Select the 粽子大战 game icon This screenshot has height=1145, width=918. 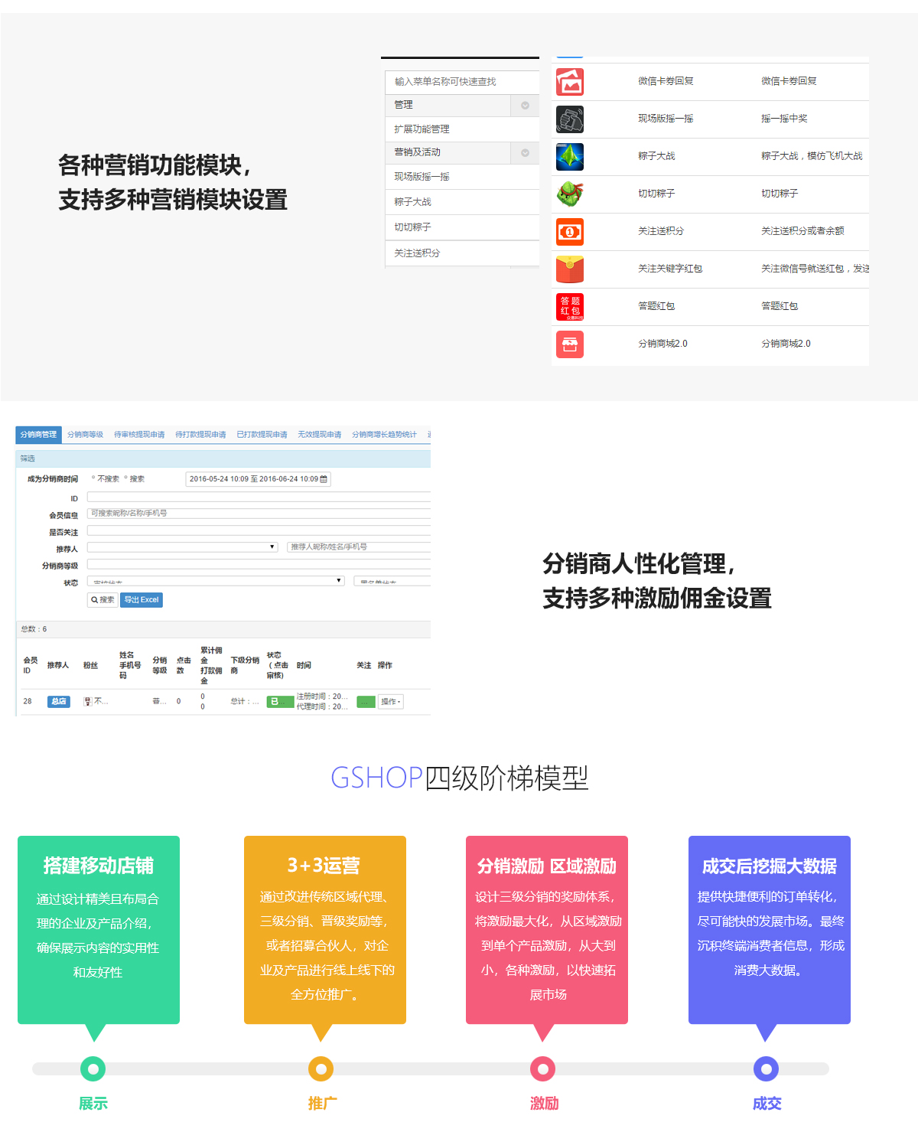coord(569,157)
